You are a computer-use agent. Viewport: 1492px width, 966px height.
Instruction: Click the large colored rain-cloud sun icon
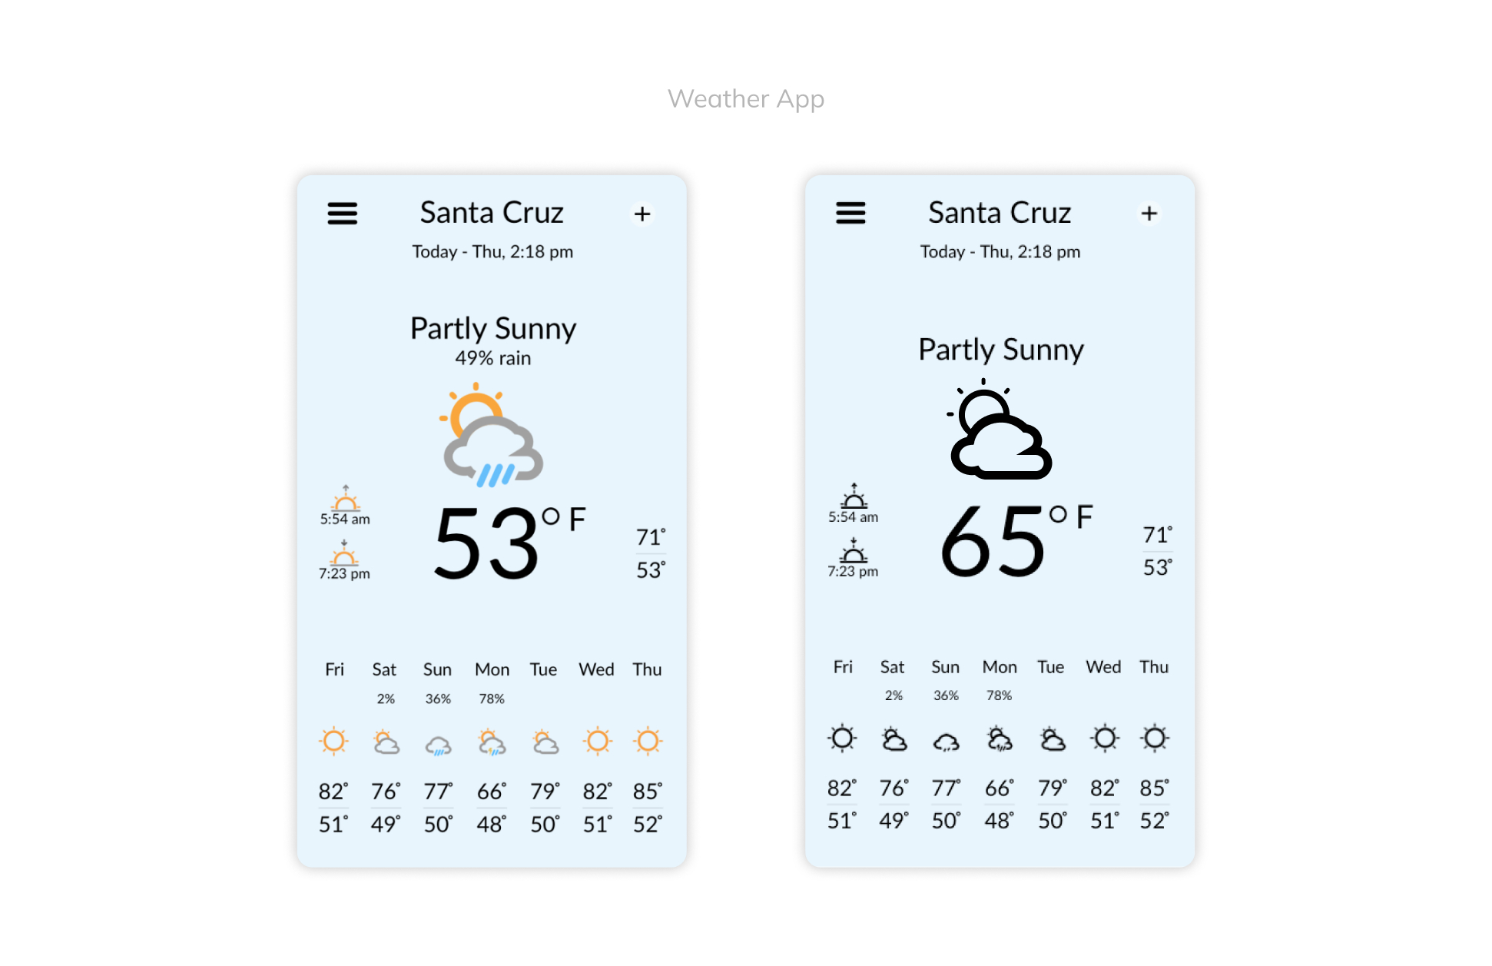(492, 435)
